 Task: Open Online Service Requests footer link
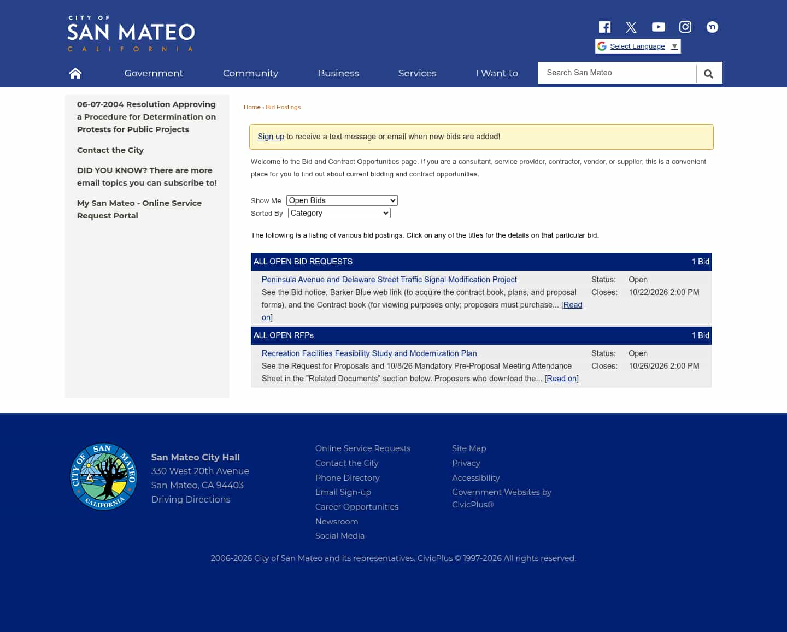(x=363, y=448)
